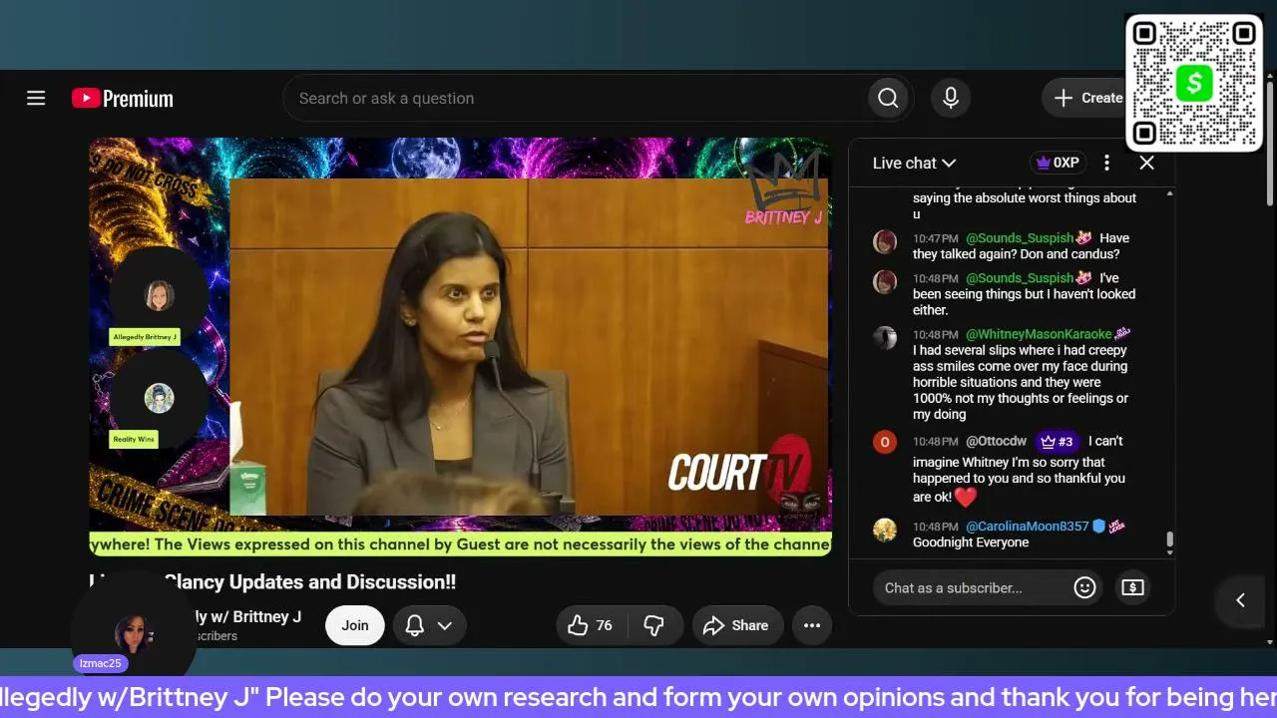Image resolution: width=1277 pixels, height=718 pixels.
Task: Click @WhitneyMasonKaraoke avatar in chat
Action: click(885, 337)
